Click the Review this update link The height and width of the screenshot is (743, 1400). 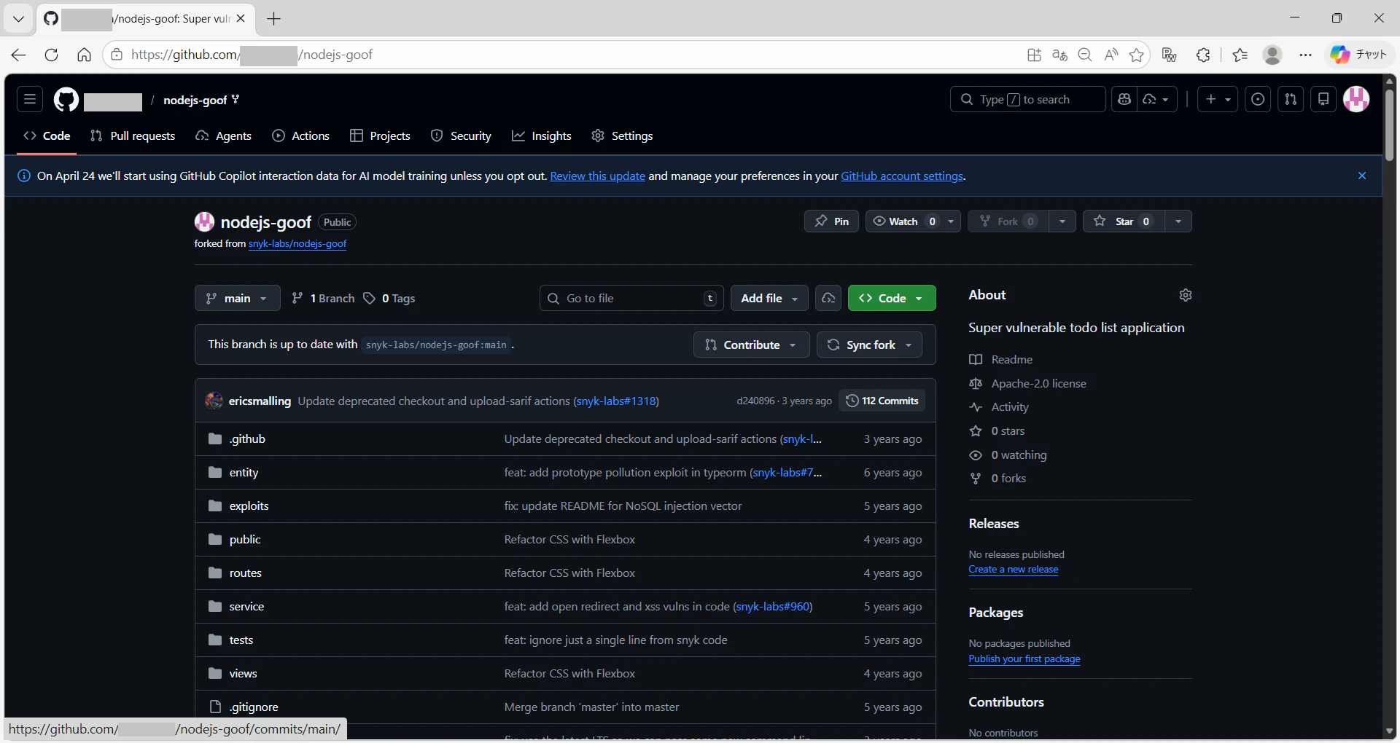(x=598, y=176)
